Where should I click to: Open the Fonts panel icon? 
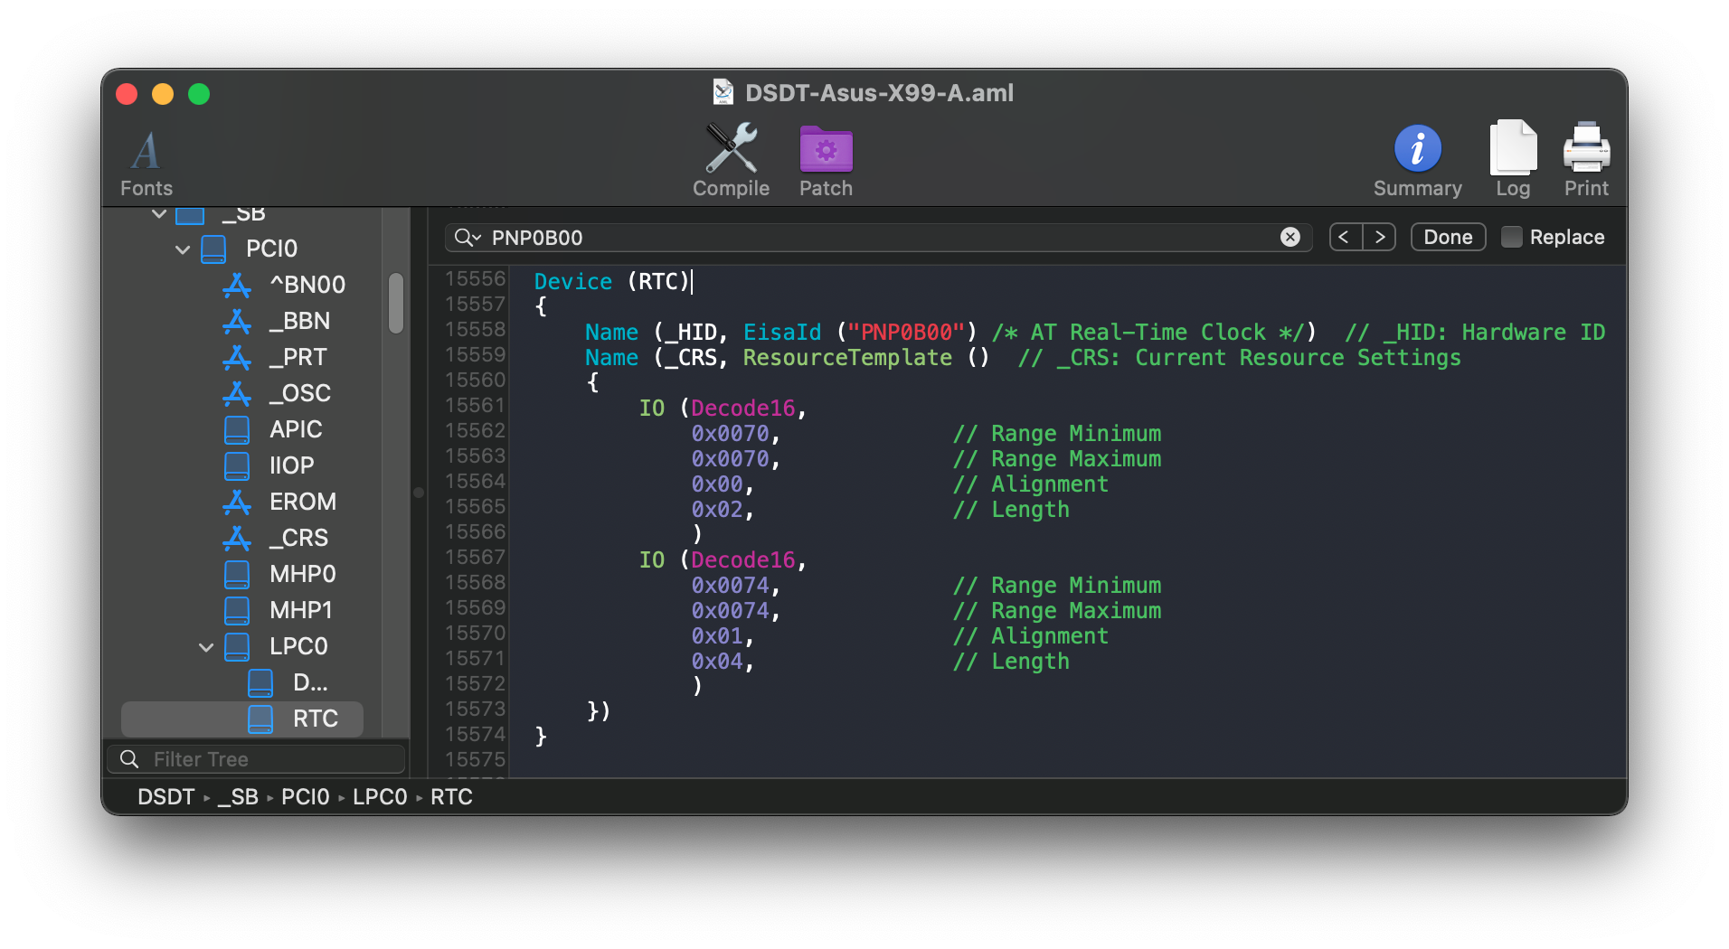(x=146, y=152)
